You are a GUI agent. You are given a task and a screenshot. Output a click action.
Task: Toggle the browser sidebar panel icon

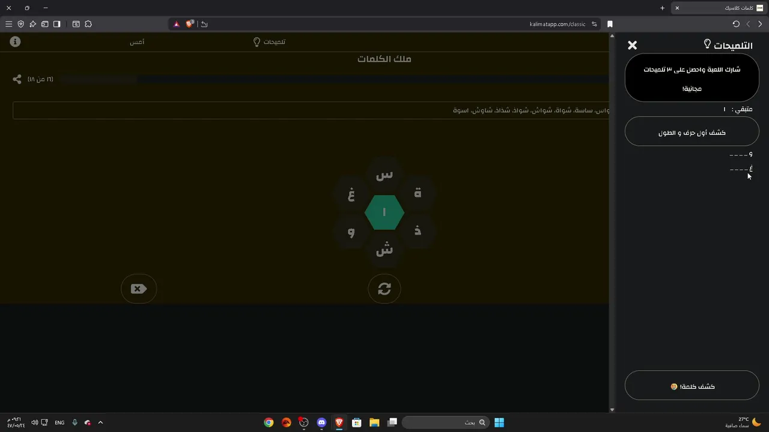tap(57, 24)
